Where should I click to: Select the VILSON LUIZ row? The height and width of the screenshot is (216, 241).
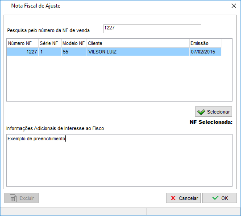(x=114, y=52)
